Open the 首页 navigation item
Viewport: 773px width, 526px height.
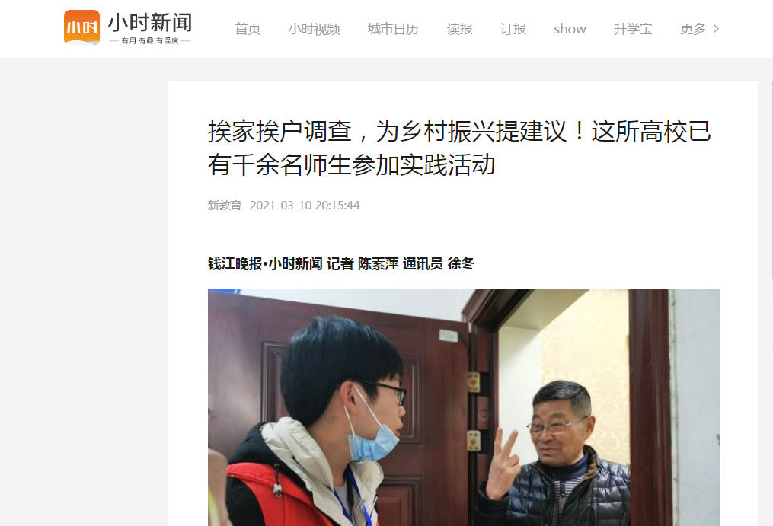point(248,29)
